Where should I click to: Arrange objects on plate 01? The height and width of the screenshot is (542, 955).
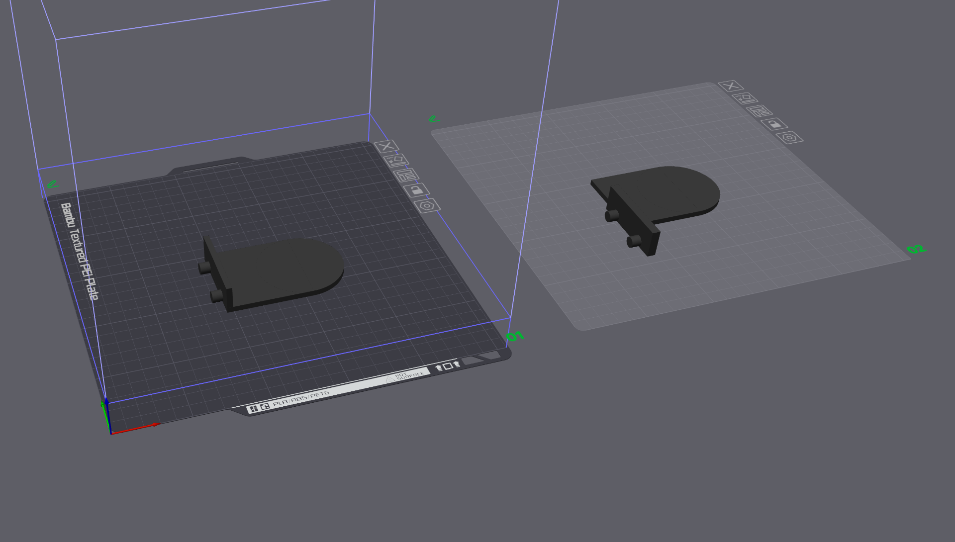(406, 175)
